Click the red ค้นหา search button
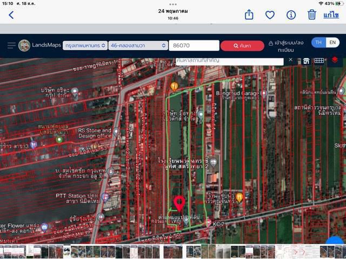 point(242,46)
